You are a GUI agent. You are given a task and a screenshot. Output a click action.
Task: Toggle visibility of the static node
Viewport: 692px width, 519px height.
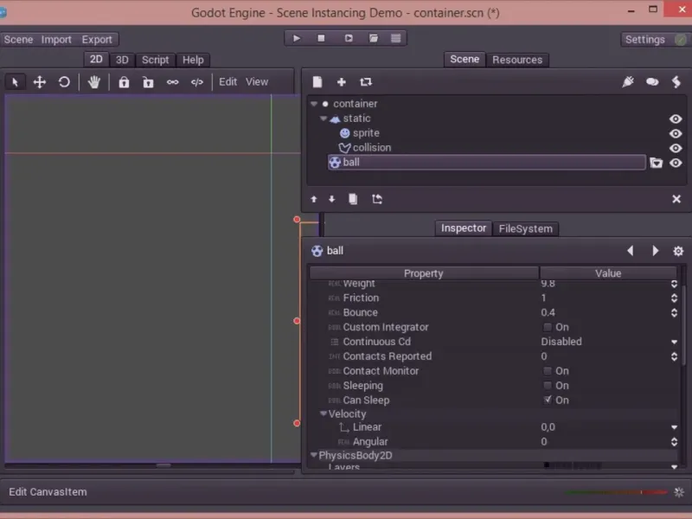tap(676, 119)
